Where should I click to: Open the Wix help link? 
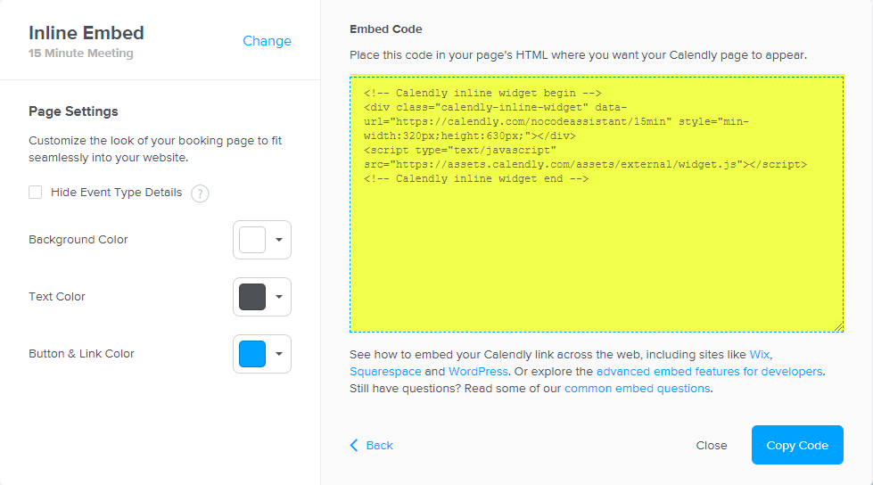(x=760, y=354)
